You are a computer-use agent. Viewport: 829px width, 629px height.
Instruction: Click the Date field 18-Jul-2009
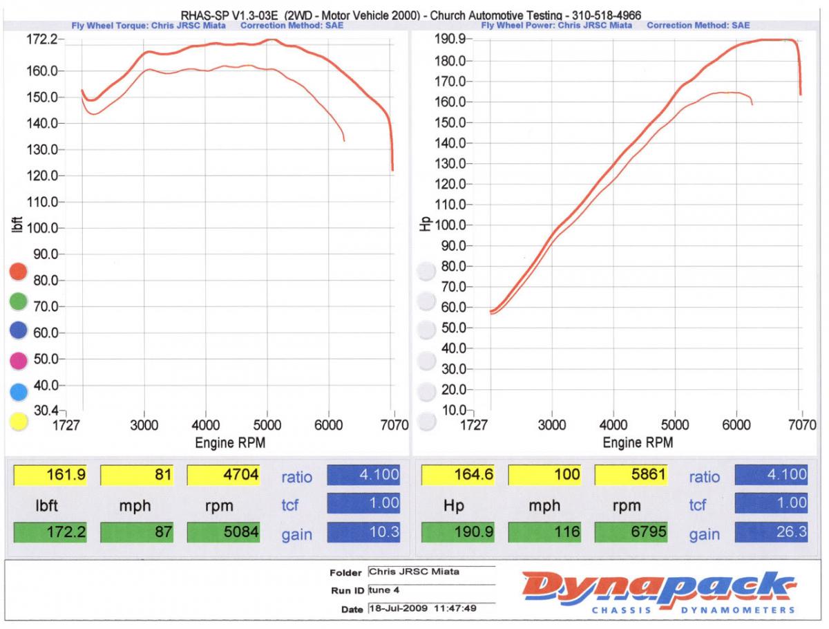click(431, 609)
